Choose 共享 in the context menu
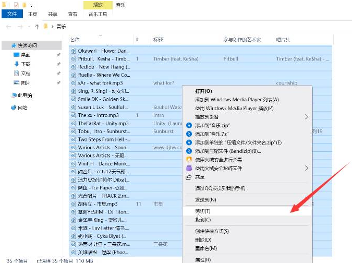Viewport: 352px width, 263px height. pos(247,177)
